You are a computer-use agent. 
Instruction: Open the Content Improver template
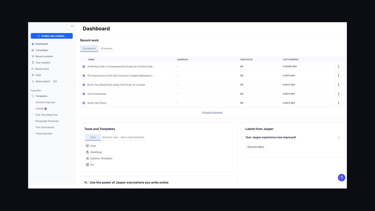click(45, 103)
